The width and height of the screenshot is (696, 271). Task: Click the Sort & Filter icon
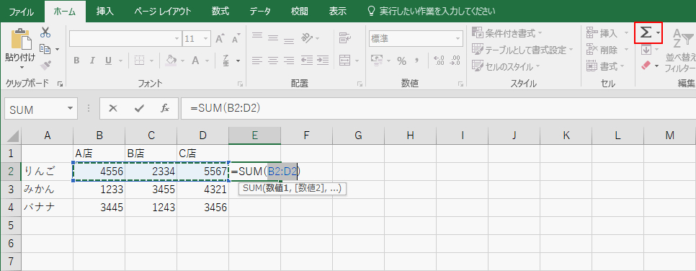pos(683,39)
